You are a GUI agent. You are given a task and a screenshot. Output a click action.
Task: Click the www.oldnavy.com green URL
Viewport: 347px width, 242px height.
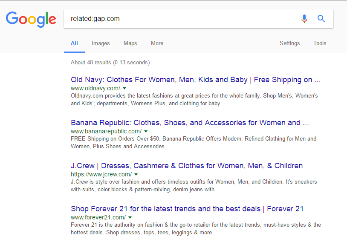click(95, 88)
